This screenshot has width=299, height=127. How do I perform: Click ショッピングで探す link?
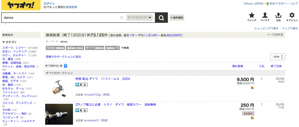pyautogui.click(x=266, y=28)
